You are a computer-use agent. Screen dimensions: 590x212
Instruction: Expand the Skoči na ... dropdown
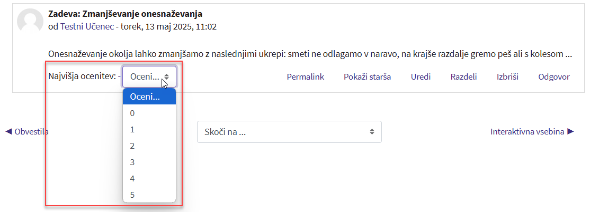(x=289, y=132)
